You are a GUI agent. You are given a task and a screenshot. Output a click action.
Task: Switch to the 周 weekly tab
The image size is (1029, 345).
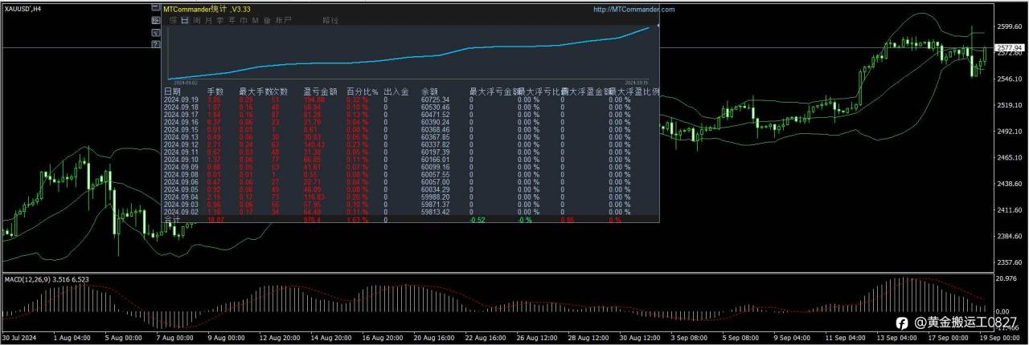click(x=196, y=20)
